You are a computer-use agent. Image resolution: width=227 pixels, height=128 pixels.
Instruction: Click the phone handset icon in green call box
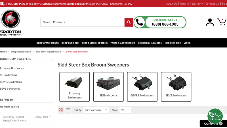(139, 22)
